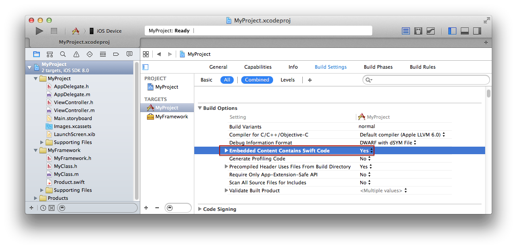Open Debug Information Format value popup
517x249 pixels.
pos(388,143)
